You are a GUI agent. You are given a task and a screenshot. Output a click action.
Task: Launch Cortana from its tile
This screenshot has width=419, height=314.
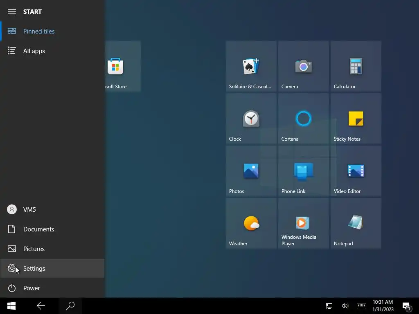303,119
